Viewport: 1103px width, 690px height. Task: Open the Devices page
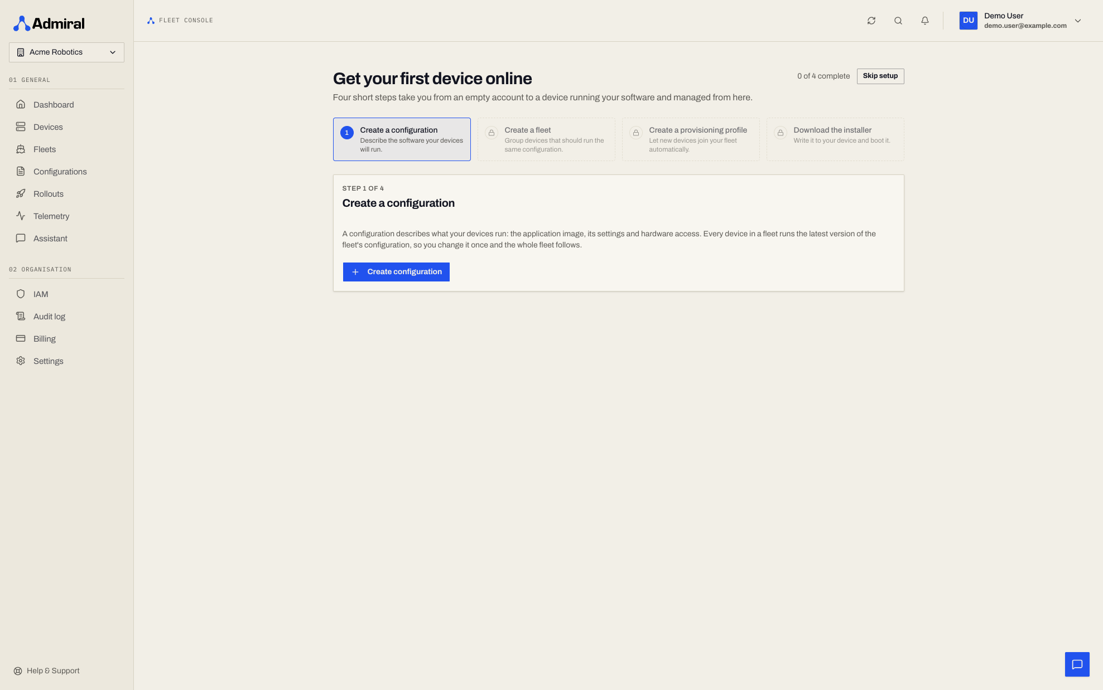click(66, 127)
